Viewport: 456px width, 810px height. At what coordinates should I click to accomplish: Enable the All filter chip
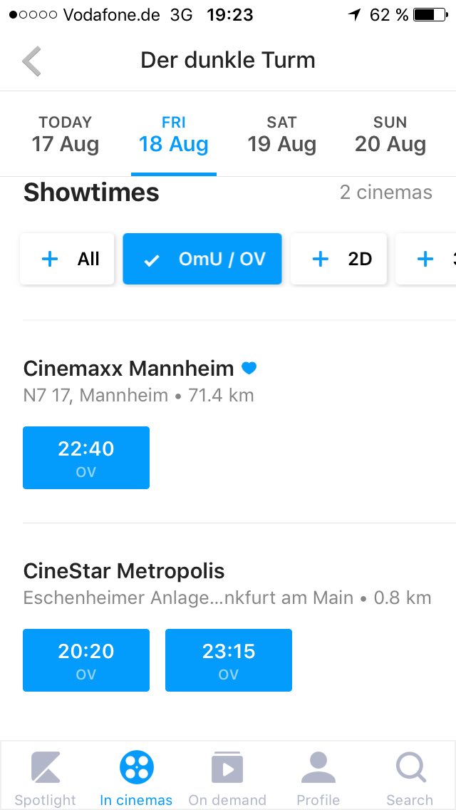pyautogui.click(x=67, y=259)
